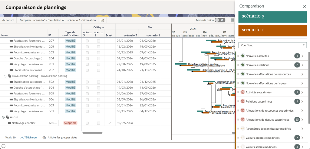The width and height of the screenshot is (310, 149).
Task: Check scenario 1 critical box for activity 302
Action: pos(98,82)
